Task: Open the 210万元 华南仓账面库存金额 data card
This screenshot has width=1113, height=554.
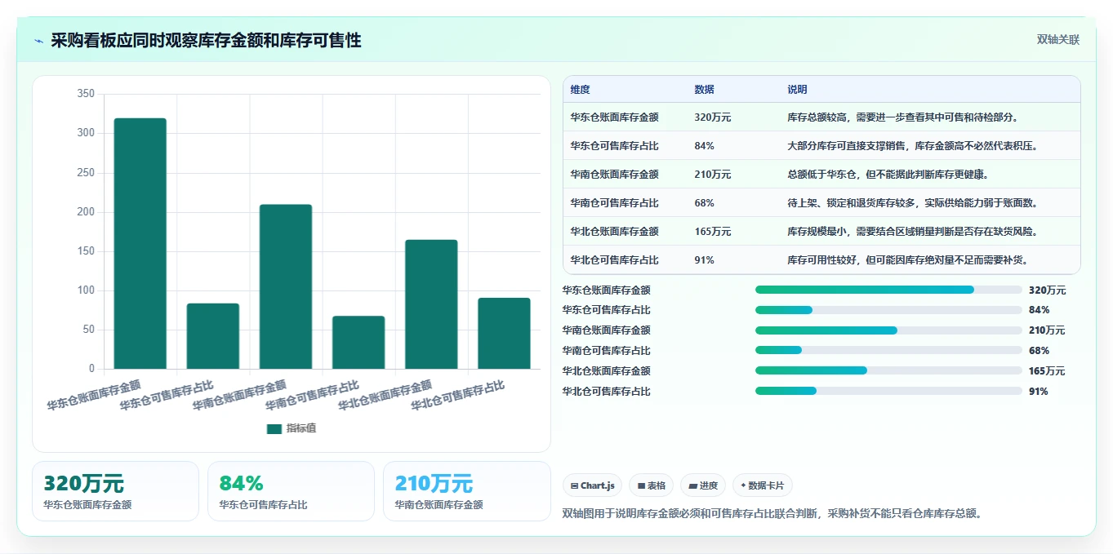Action: [467, 491]
